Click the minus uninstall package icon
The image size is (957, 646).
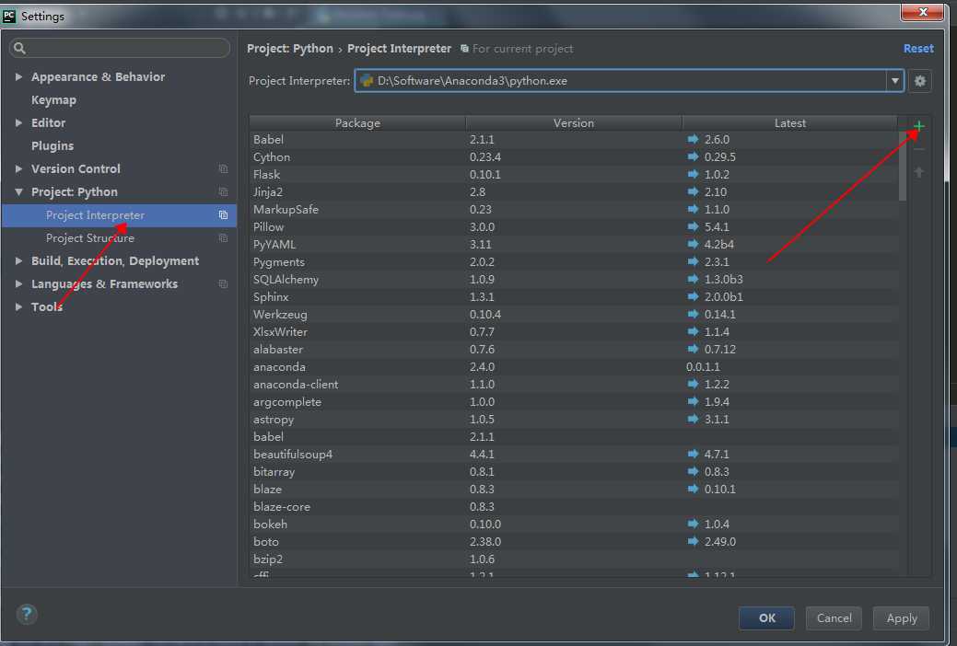918,149
